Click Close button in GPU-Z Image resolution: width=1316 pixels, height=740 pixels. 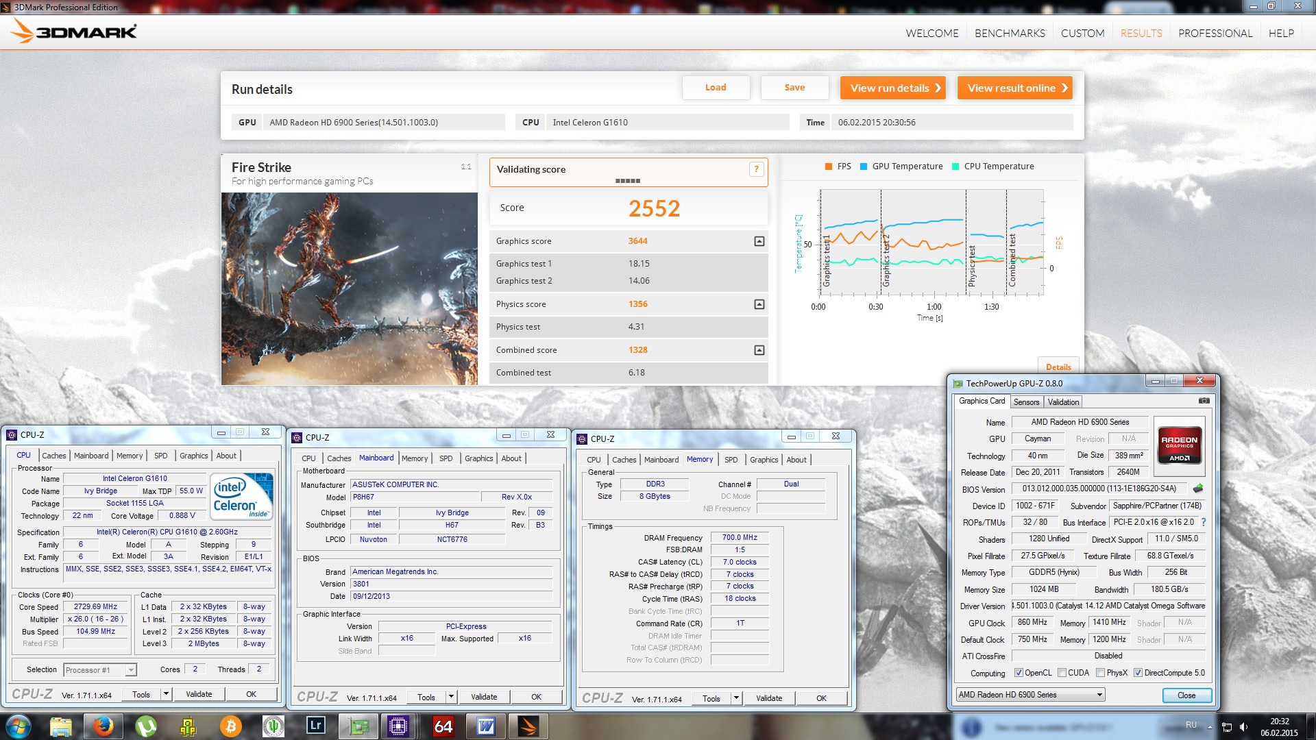tap(1186, 695)
